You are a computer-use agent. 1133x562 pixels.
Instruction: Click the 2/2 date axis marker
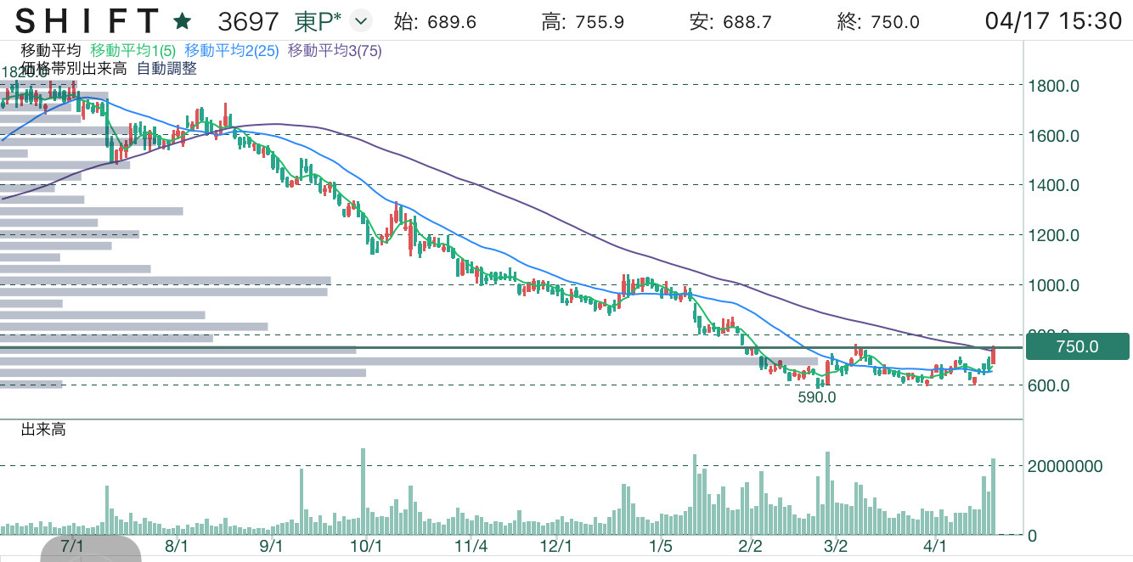751,546
